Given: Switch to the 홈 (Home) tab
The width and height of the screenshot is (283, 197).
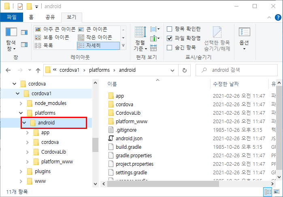Looking at the screenshot, I should 31,17.
